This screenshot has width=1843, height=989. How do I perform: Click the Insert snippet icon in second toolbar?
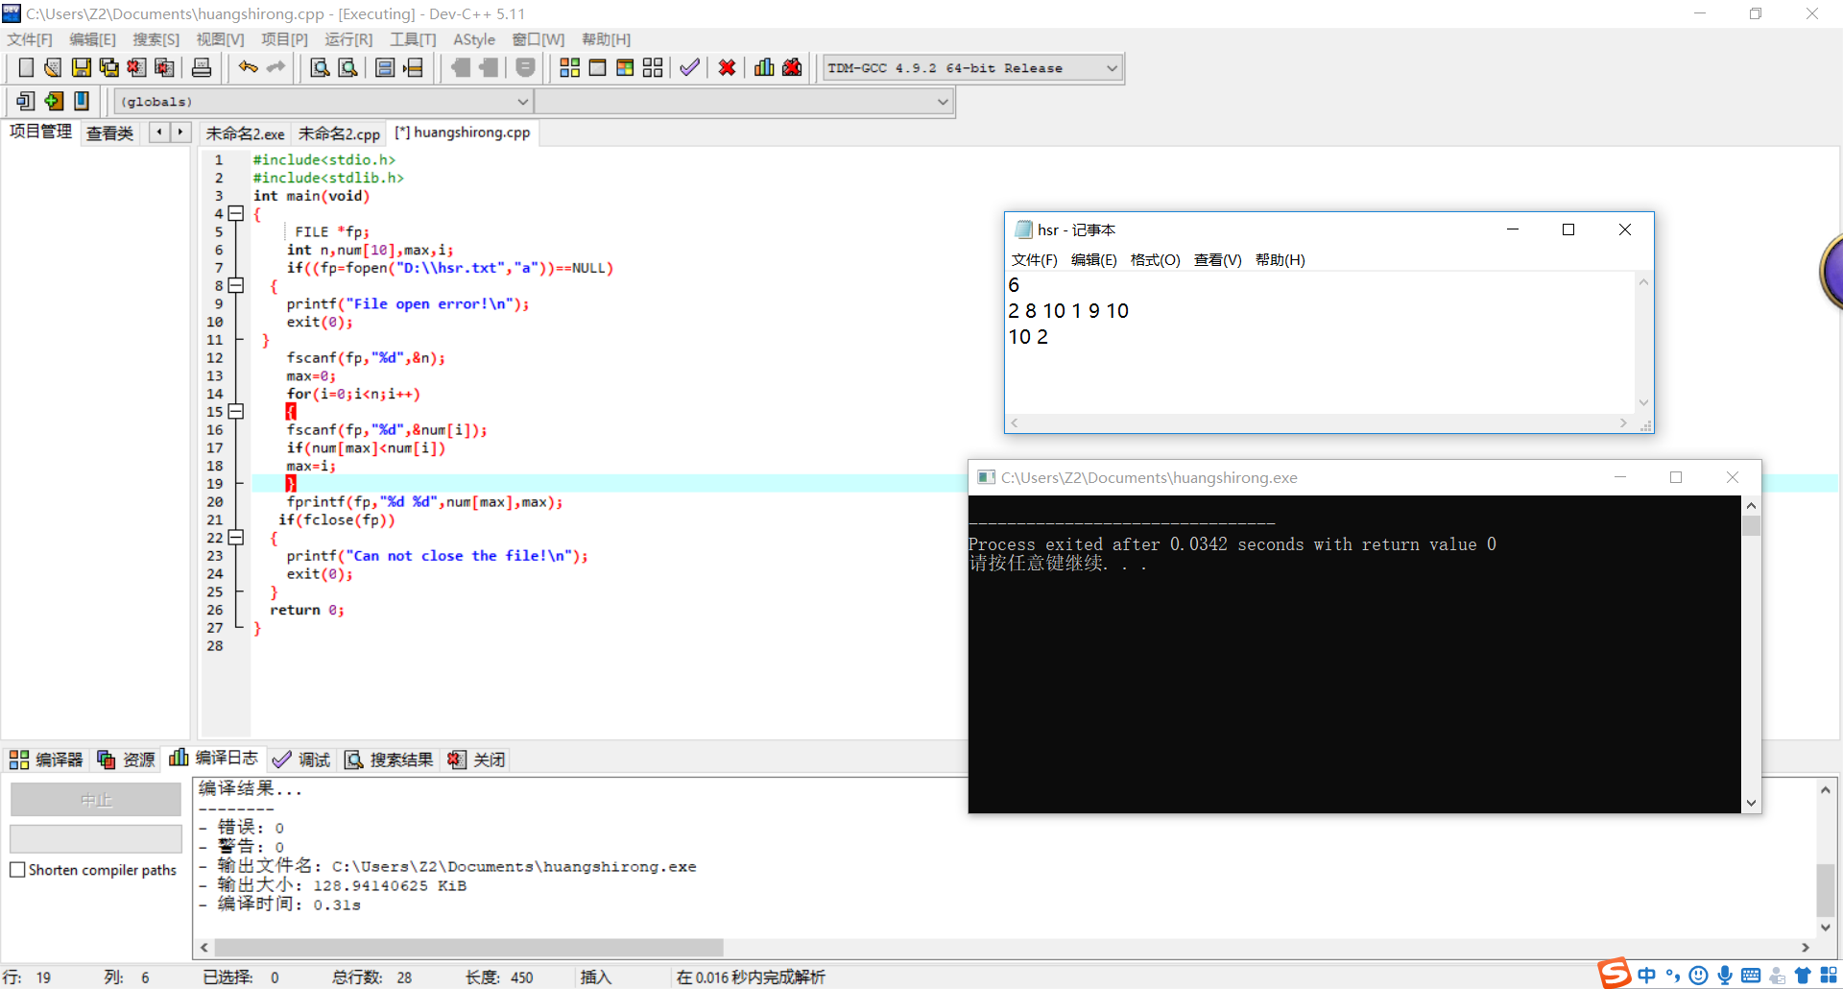pyautogui.click(x=26, y=101)
